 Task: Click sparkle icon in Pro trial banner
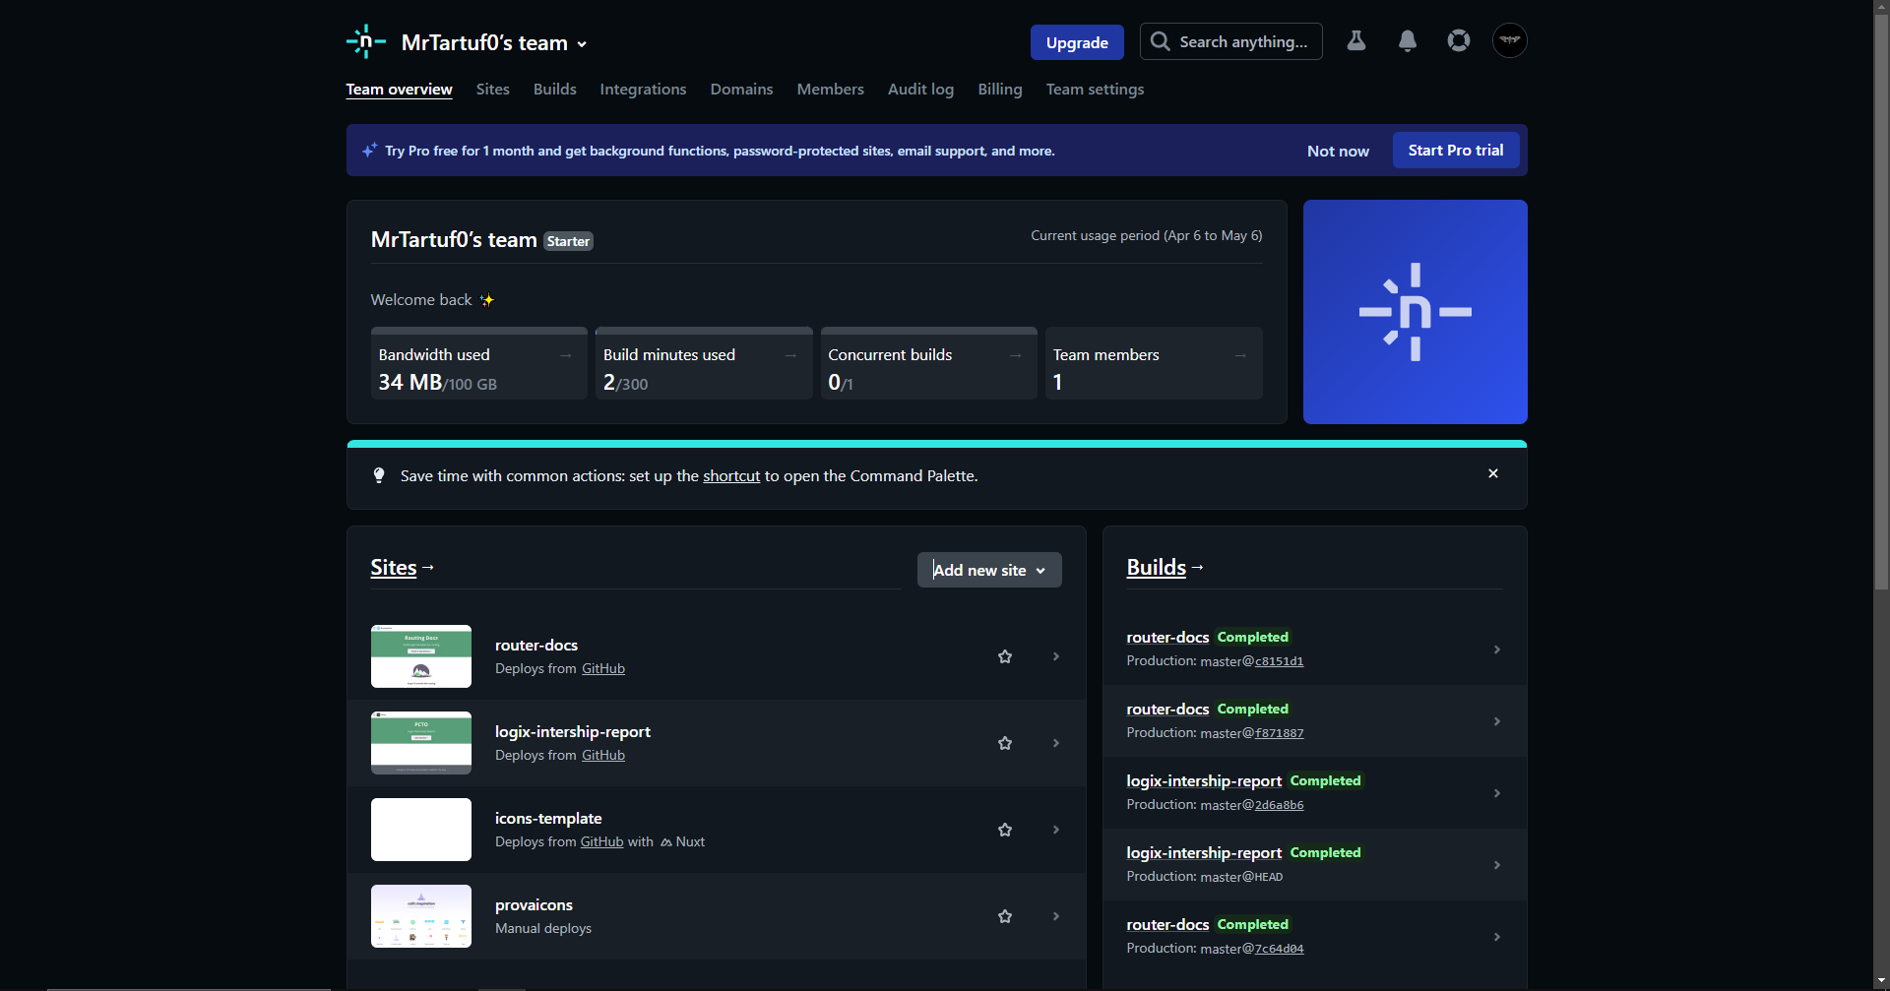click(x=369, y=151)
